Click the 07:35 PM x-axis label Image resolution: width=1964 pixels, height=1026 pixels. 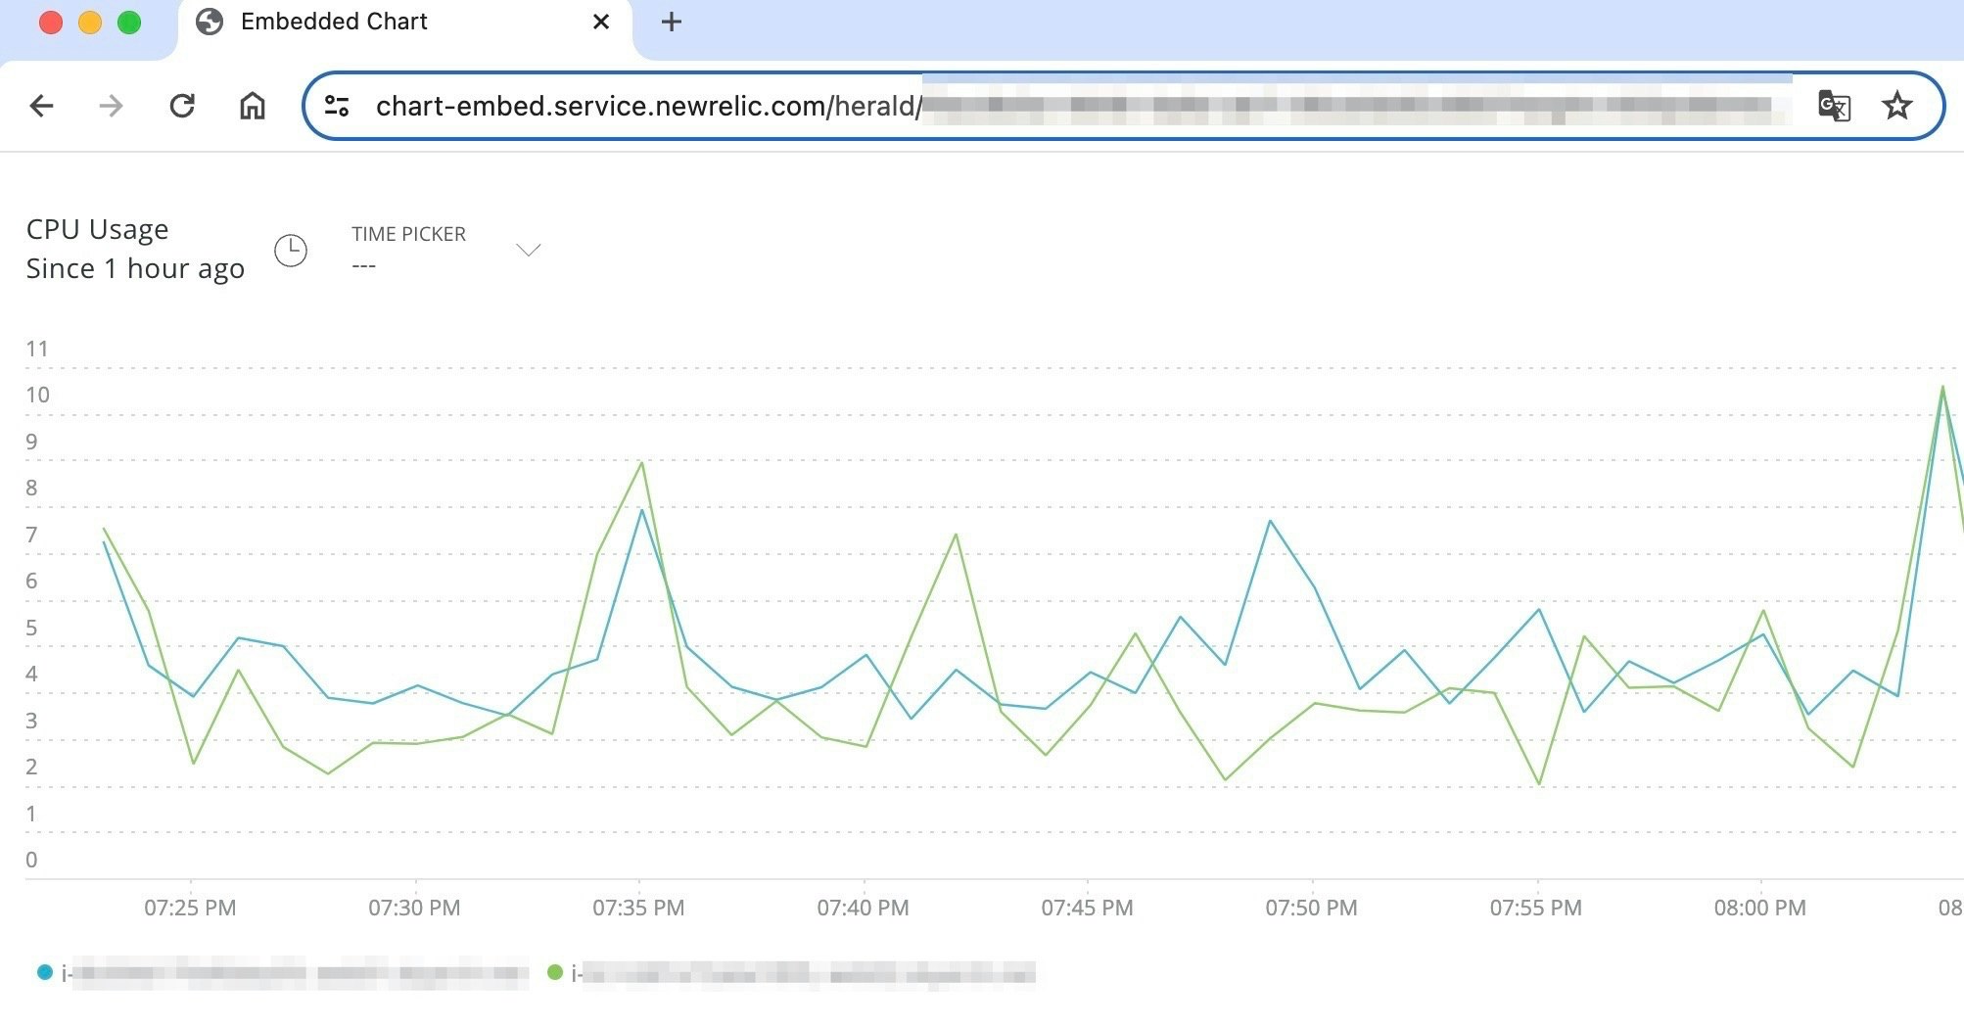(x=638, y=908)
